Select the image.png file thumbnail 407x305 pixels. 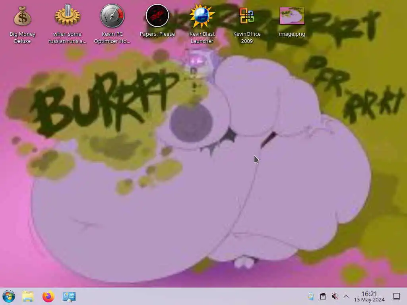(x=292, y=15)
